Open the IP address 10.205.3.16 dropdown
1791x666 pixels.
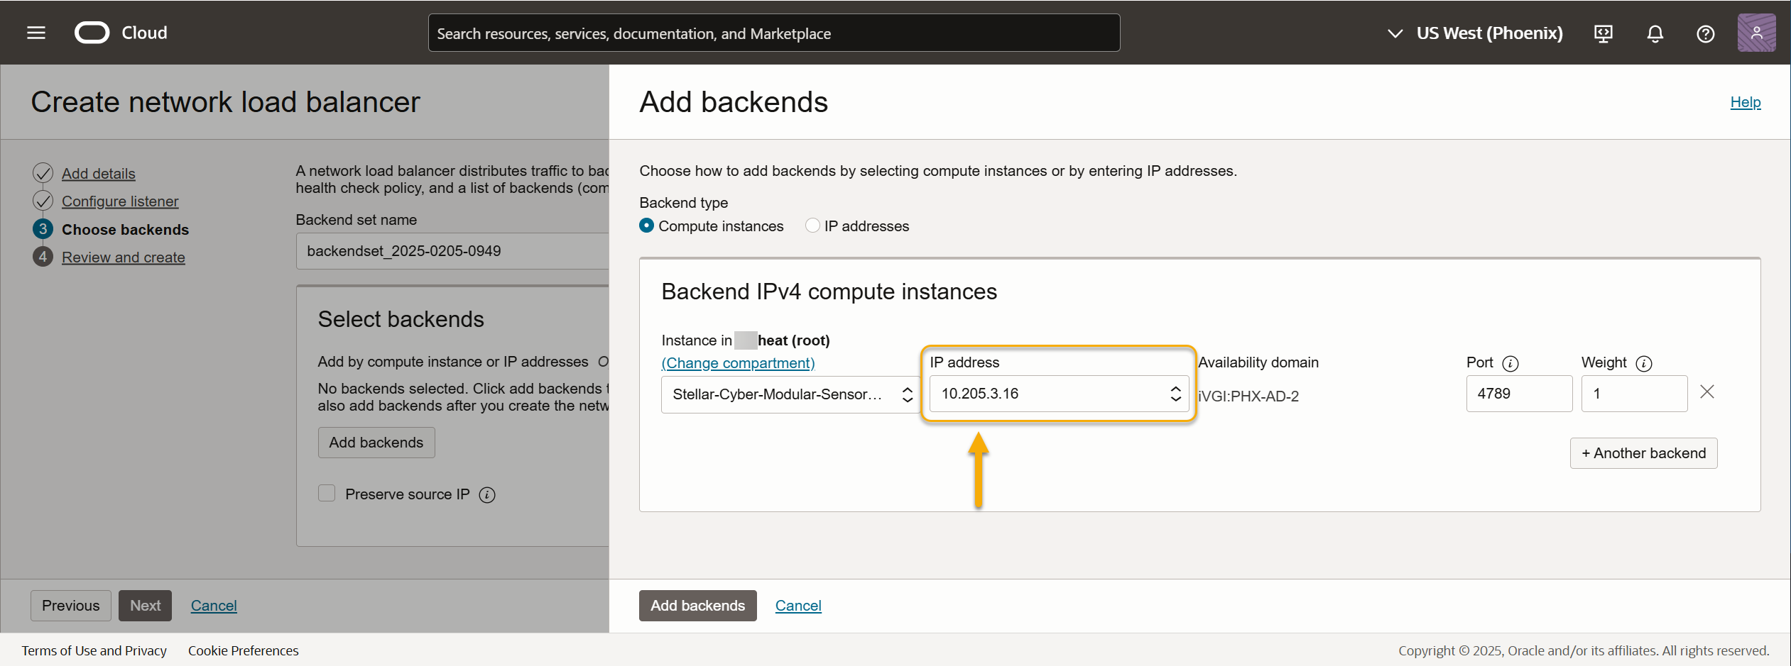tap(1058, 394)
